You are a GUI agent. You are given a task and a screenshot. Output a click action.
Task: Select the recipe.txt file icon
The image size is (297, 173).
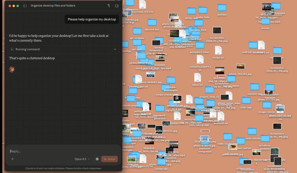point(218,50)
